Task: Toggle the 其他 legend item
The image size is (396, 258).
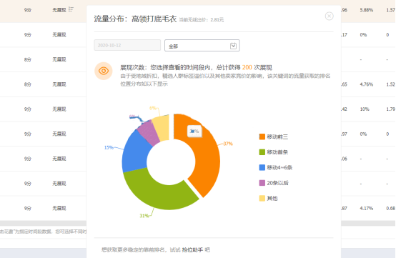Action: tap(268, 199)
